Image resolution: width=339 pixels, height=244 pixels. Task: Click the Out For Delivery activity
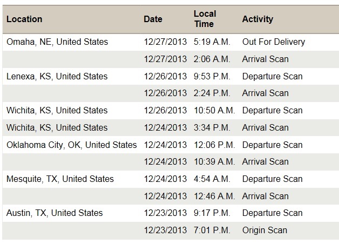[x=274, y=42]
